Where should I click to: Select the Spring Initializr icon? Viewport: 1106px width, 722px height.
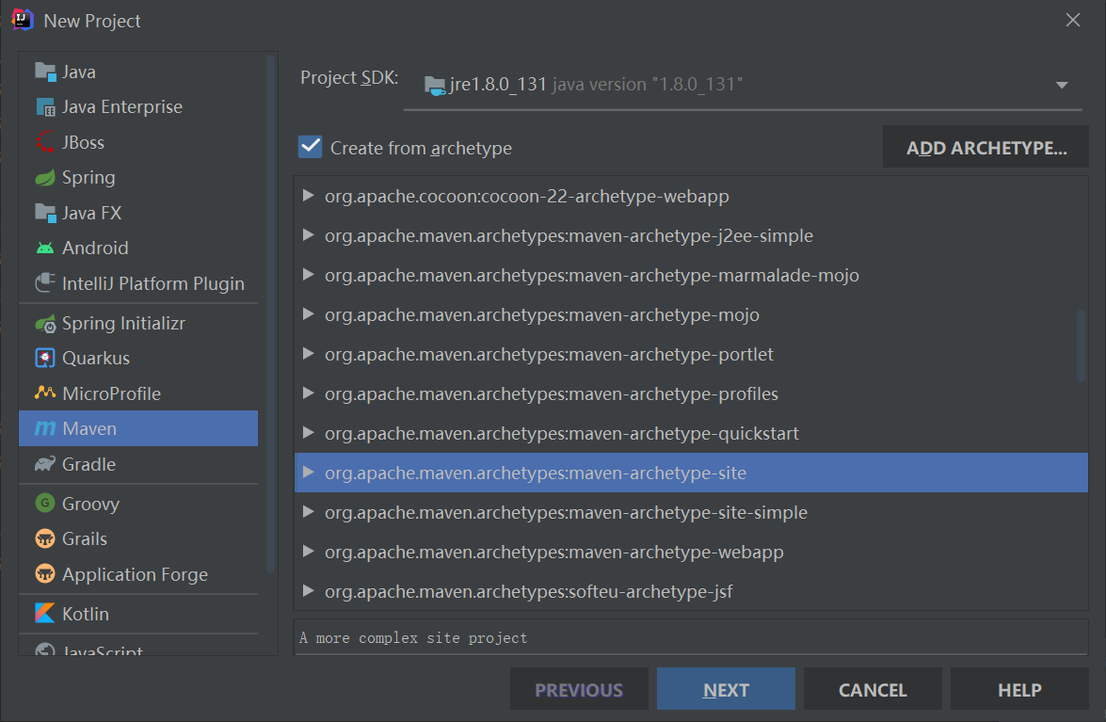(45, 324)
